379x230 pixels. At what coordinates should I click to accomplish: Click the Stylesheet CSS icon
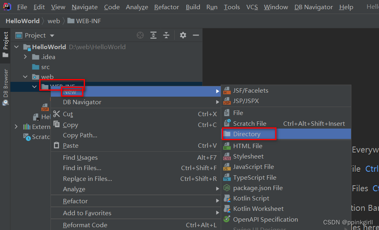click(227, 156)
